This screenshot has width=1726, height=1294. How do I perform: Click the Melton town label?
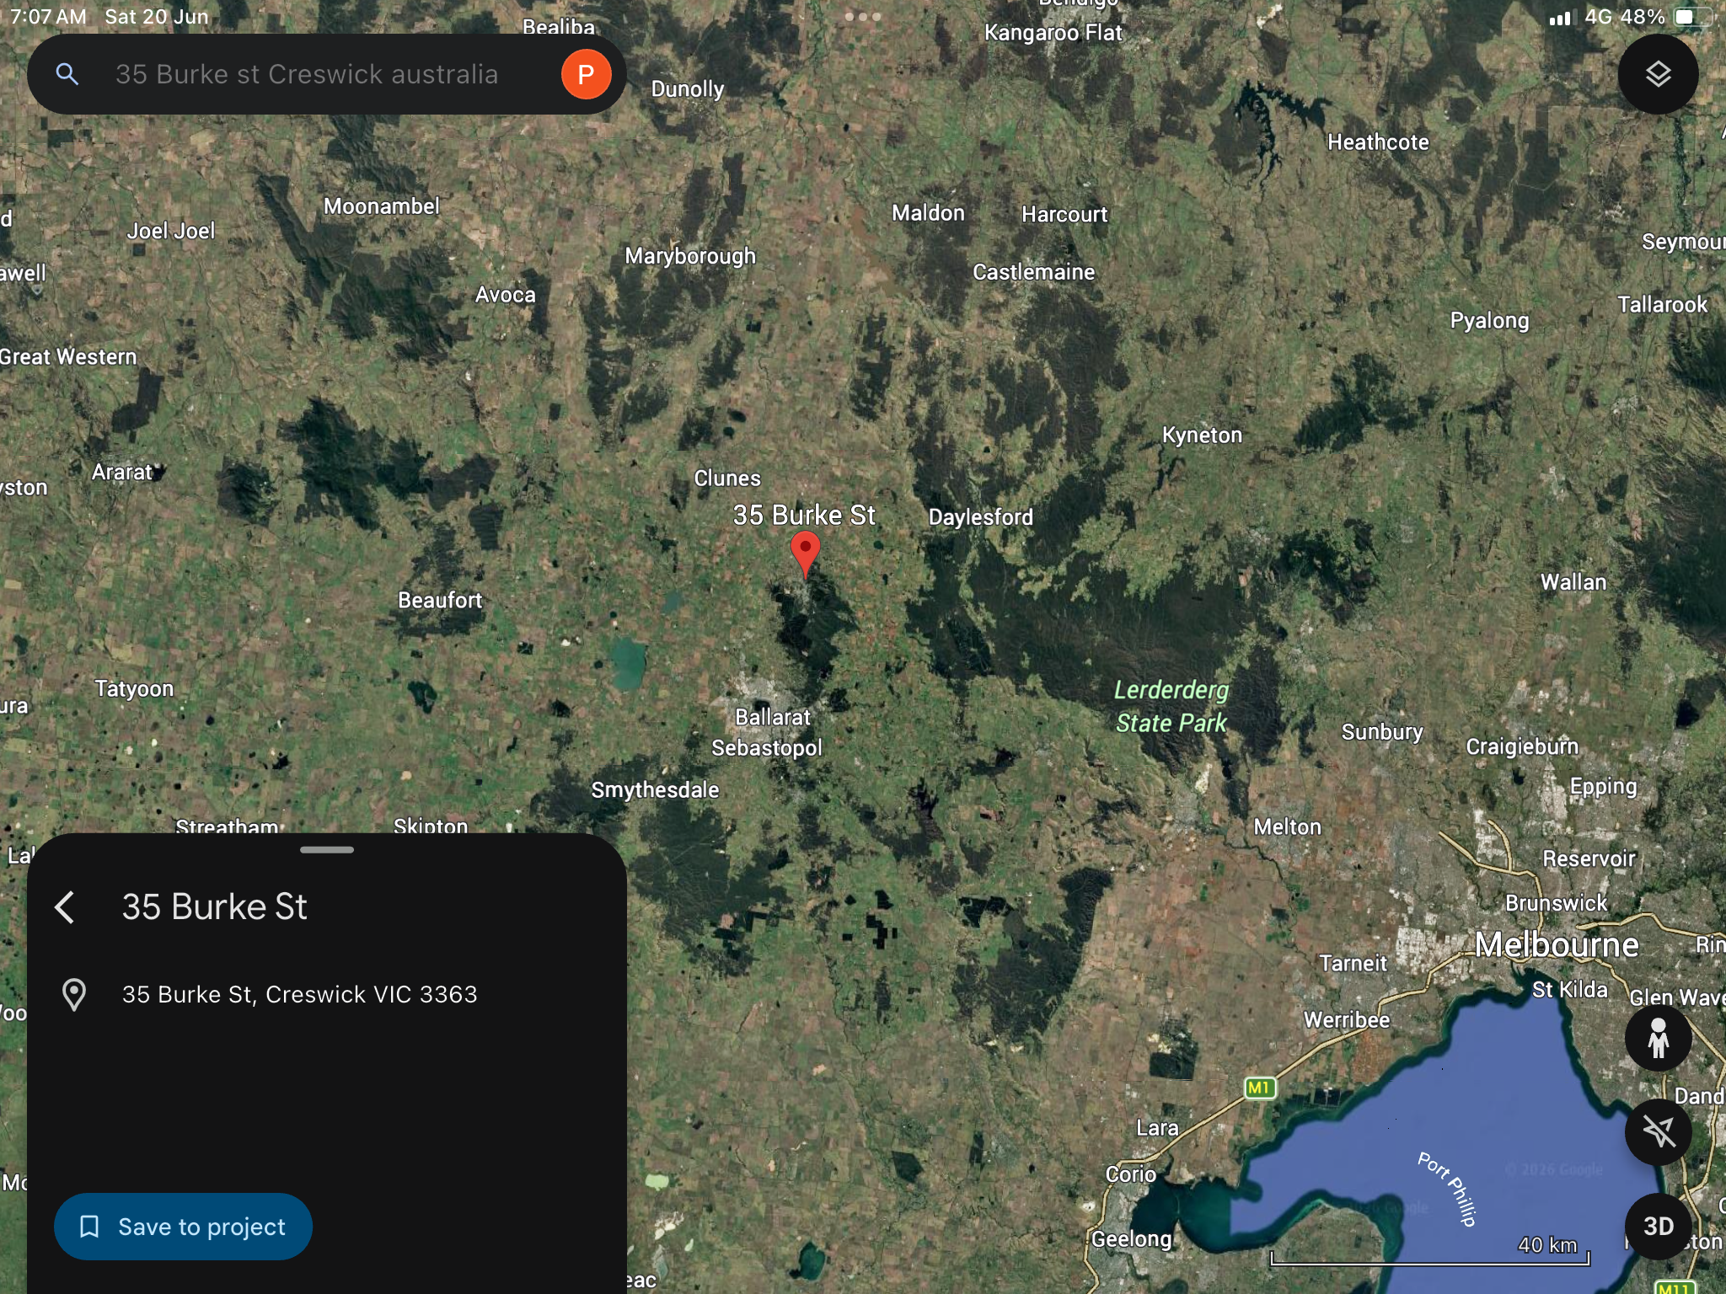coord(1288,827)
